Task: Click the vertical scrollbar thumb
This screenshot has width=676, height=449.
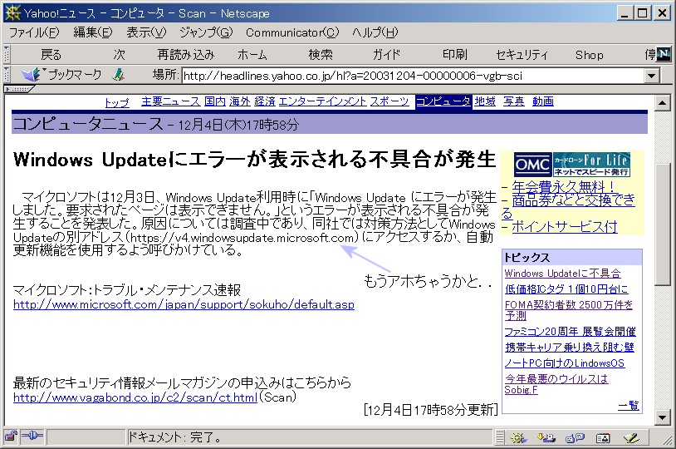Action: tap(662, 224)
